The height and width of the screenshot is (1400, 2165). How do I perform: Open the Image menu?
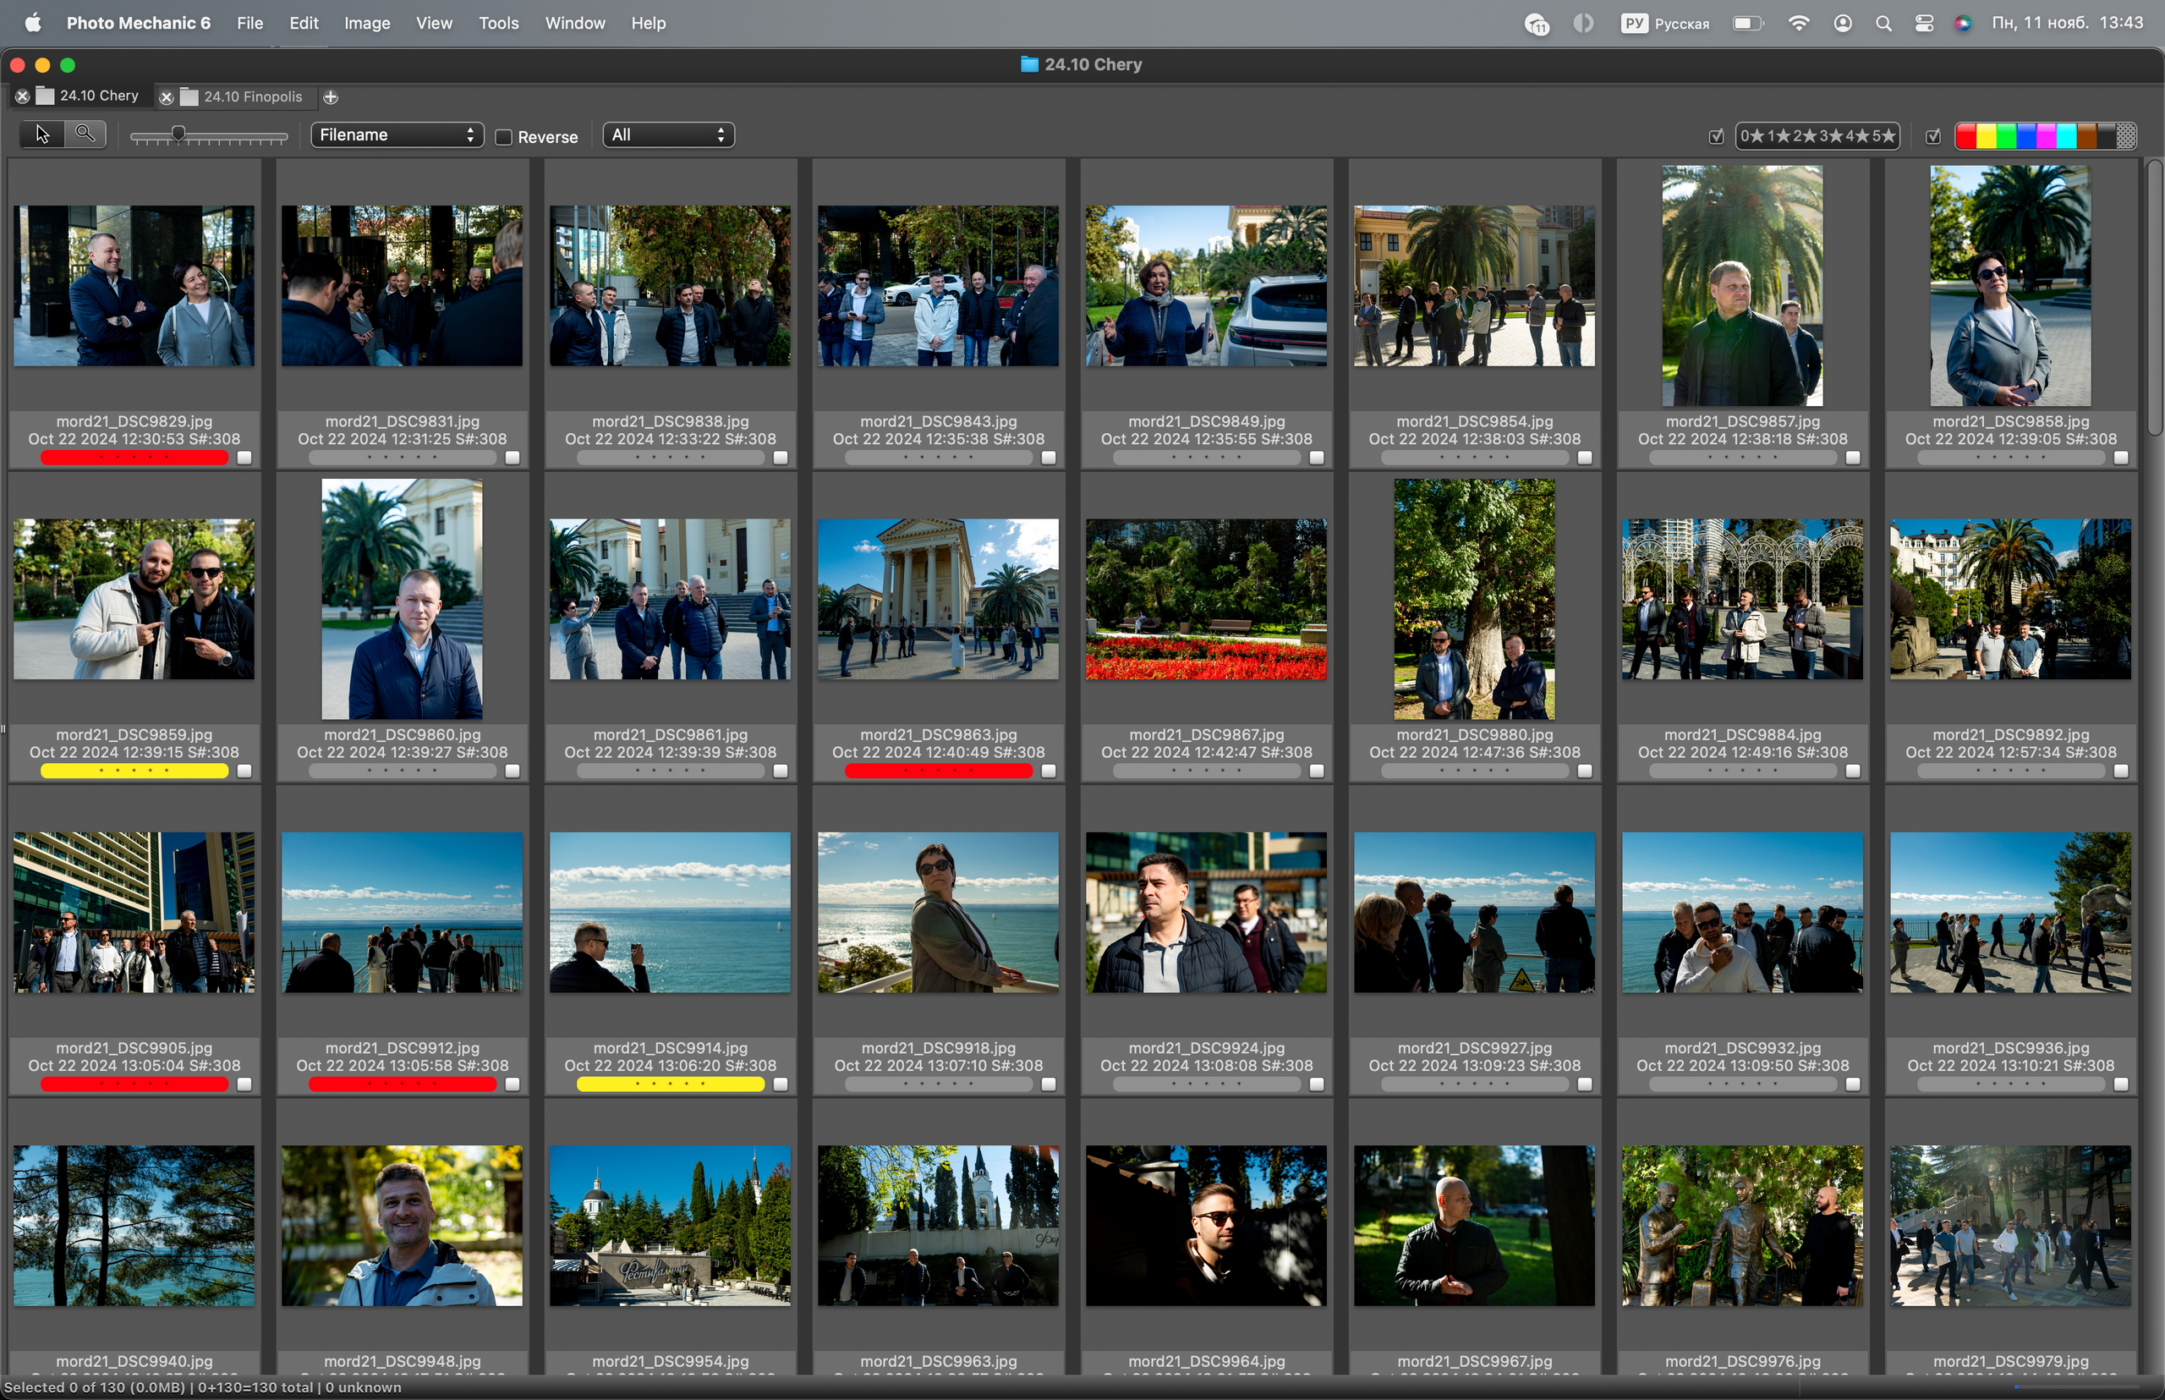pyautogui.click(x=367, y=24)
